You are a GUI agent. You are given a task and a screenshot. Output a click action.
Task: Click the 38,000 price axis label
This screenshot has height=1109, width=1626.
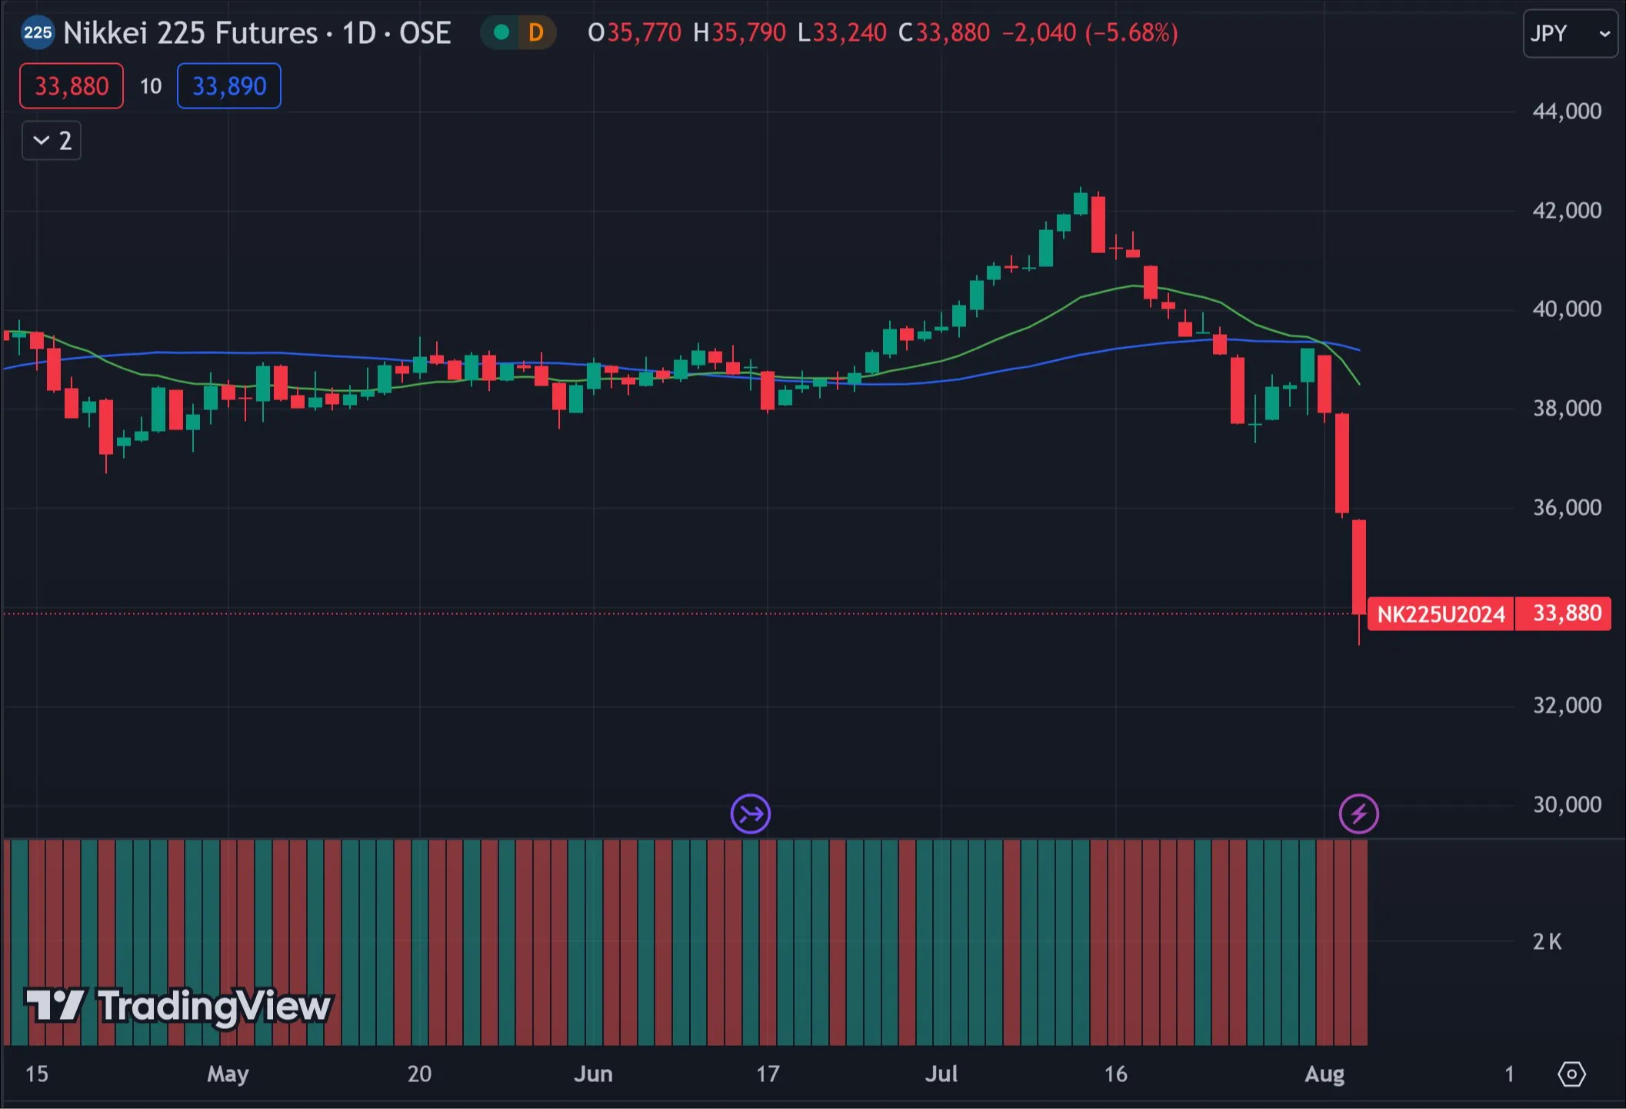pos(1567,408)
